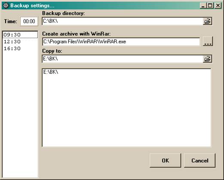The image size is (224, 180).
Task: Select the 12:30 schedule entry
Action: [20, 42]
